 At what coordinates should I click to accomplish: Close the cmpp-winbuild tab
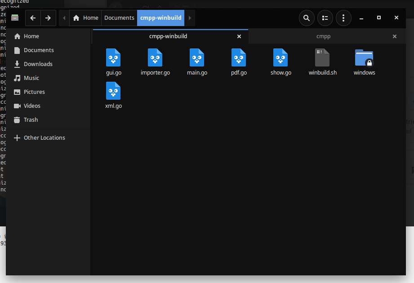point(239,36)
